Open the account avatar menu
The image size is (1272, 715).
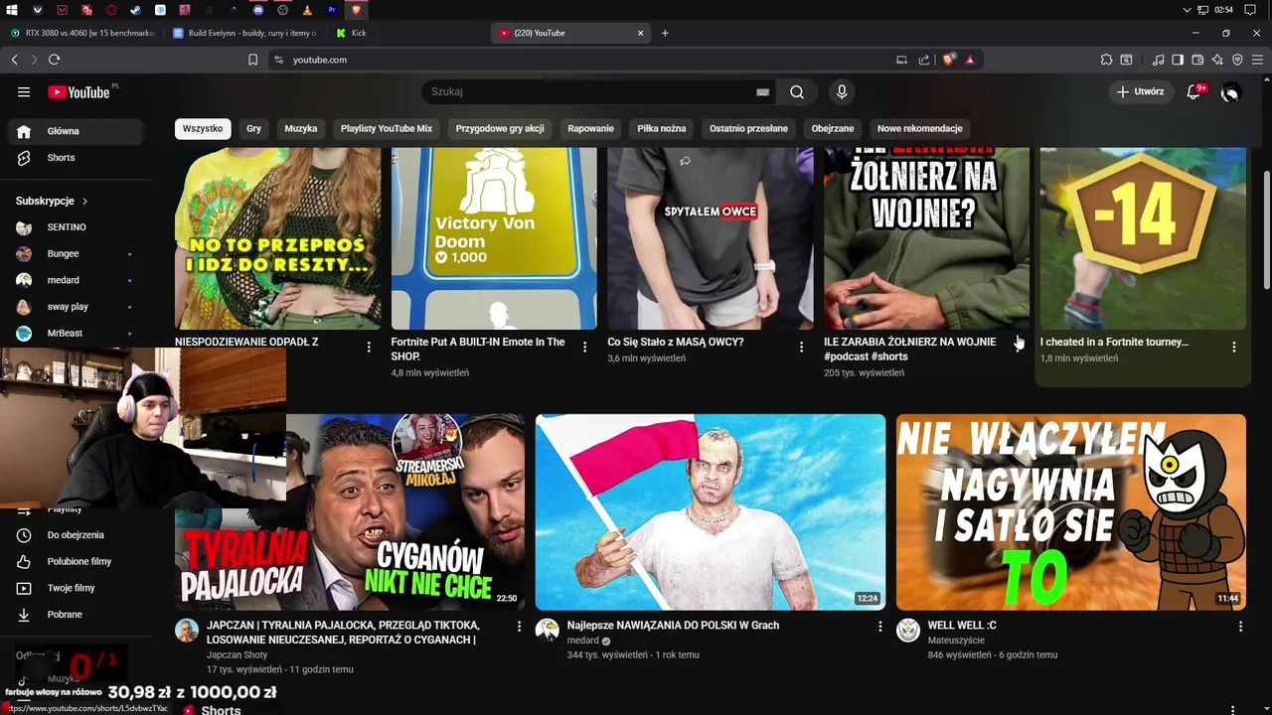(x=1230, y=92)
